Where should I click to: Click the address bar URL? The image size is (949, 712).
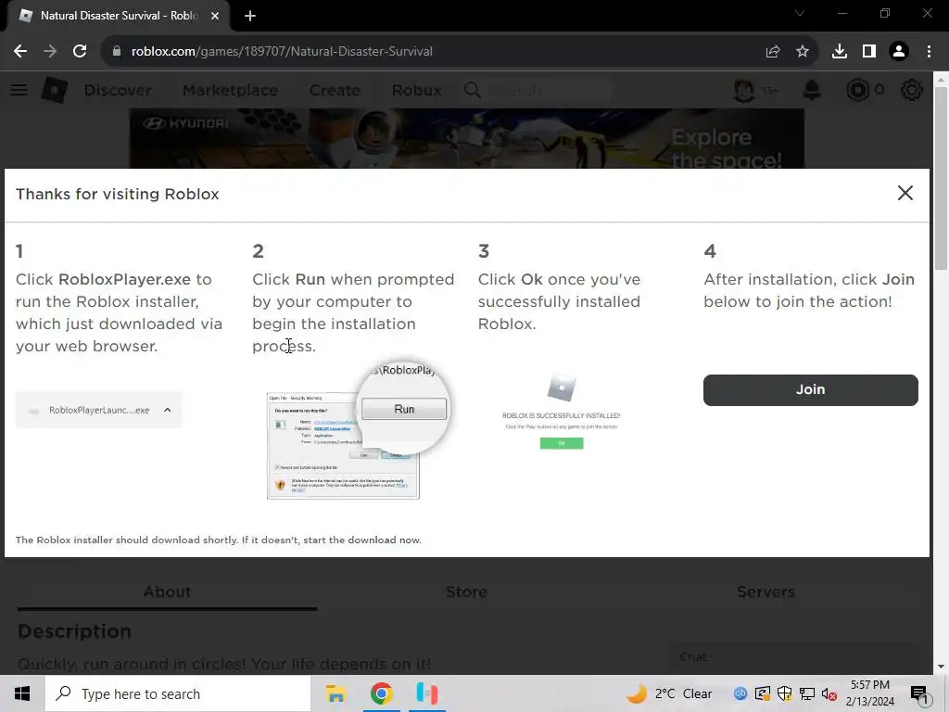[282, 52]
